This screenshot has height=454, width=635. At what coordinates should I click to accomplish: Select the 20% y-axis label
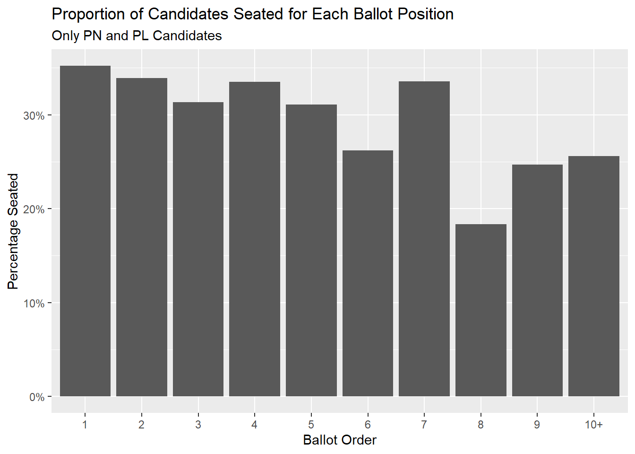[34, 210]
